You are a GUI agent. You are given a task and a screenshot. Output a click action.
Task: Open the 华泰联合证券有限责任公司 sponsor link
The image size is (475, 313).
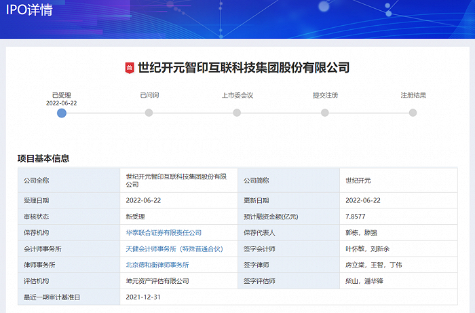pos(164,233)
